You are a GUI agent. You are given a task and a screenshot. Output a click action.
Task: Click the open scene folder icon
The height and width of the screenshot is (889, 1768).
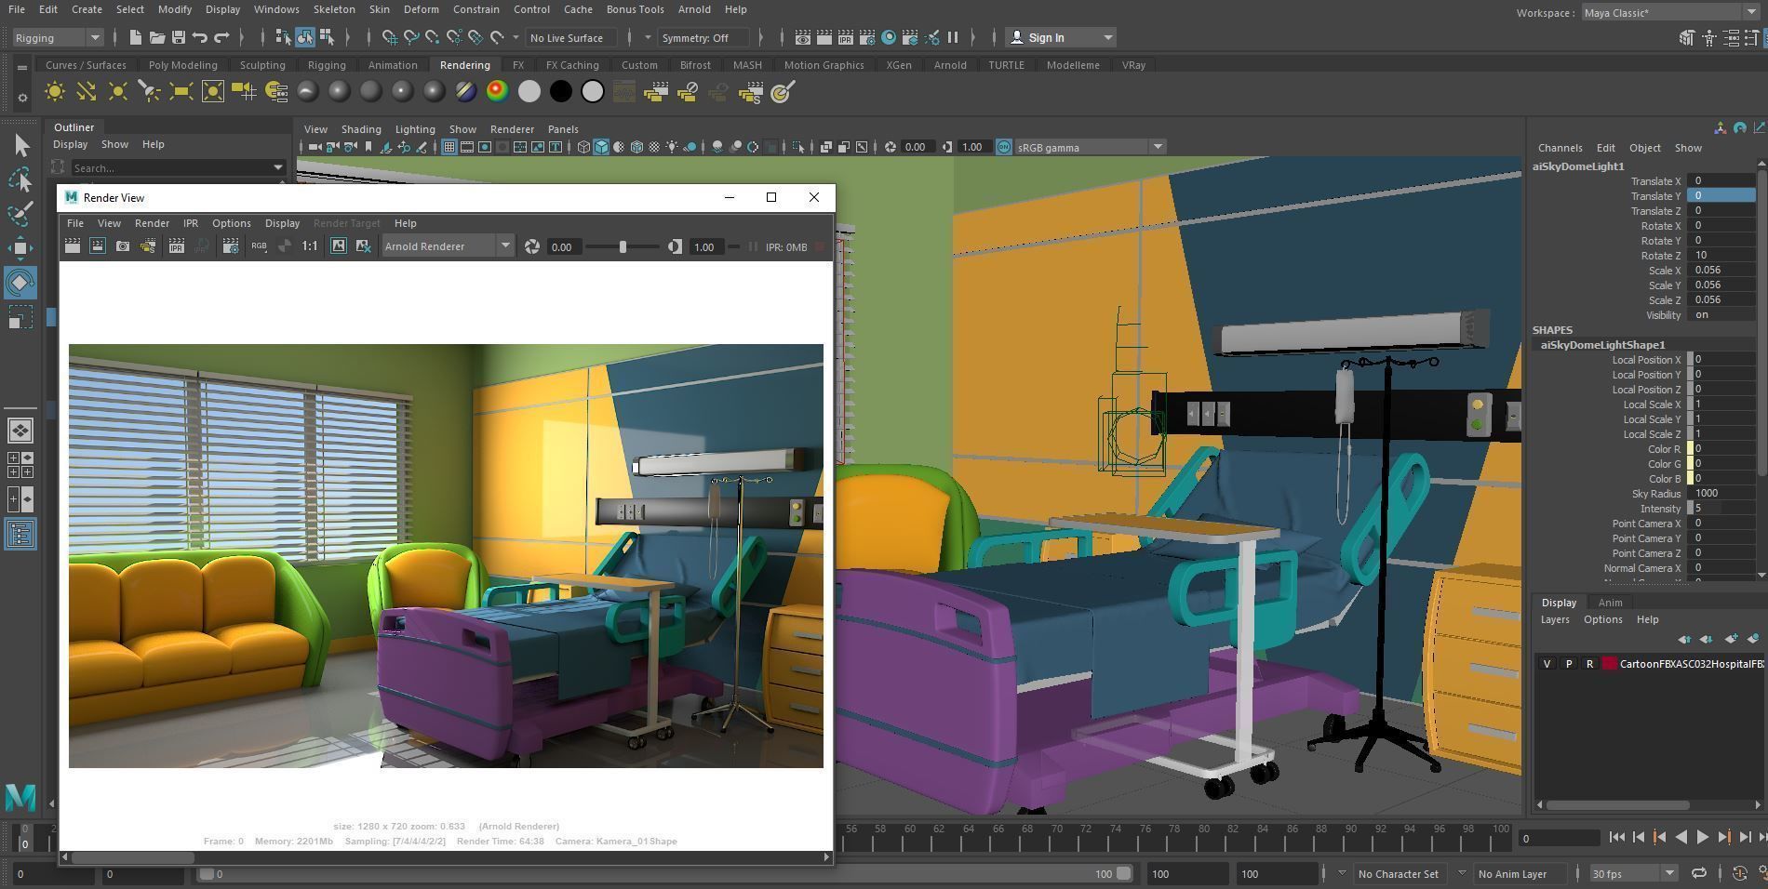157,37
